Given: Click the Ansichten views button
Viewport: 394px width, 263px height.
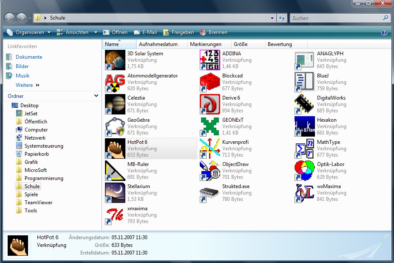Looking at the screenshot, I should (73, 32).
